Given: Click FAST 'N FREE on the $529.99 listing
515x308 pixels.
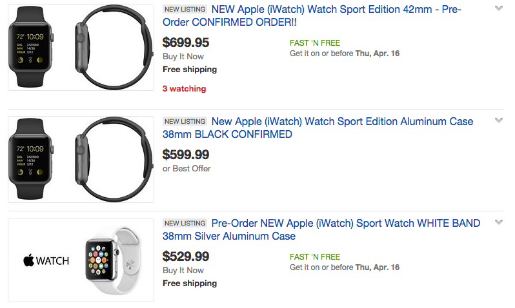Looking at the screenshot, I should [x=315, y=256].
